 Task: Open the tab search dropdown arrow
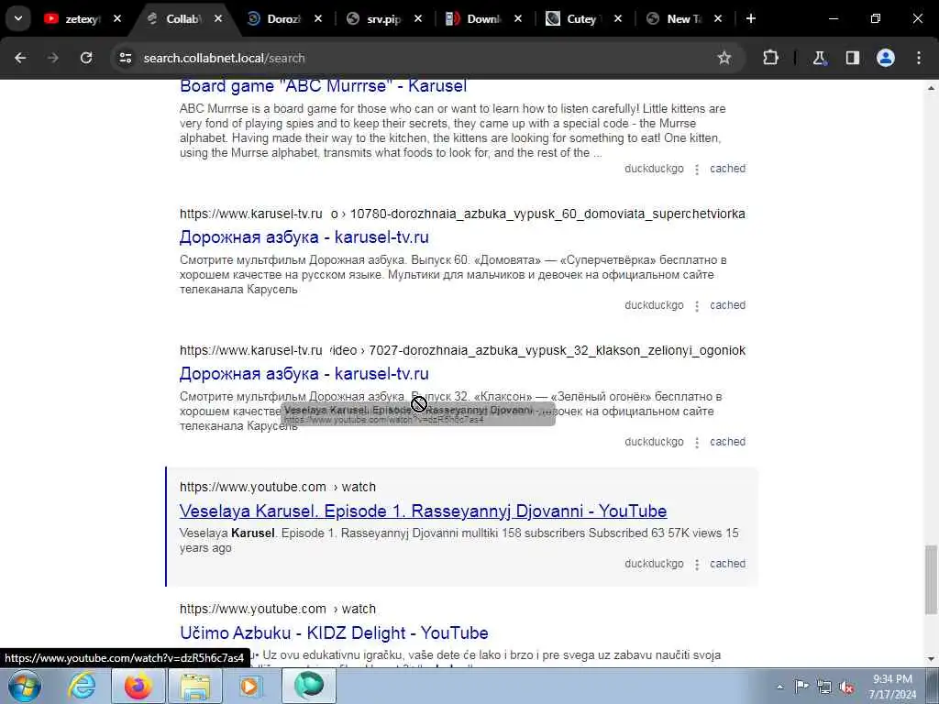pos(18,18)
